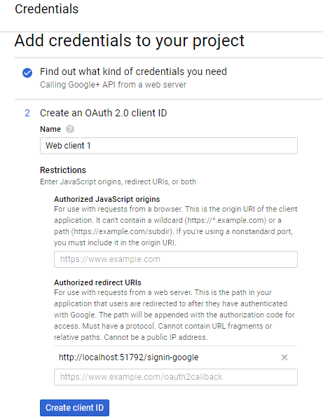Viewport: 323px width, 417px height.
Task: Select the http://localhost:51792/signin-google URI text
Action: click(129, 357)
